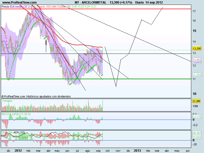Click the MT - ARCELORMITTAL title text
Image resolution: width=204 pixels, height=153 pixels.
click(91, 3)
